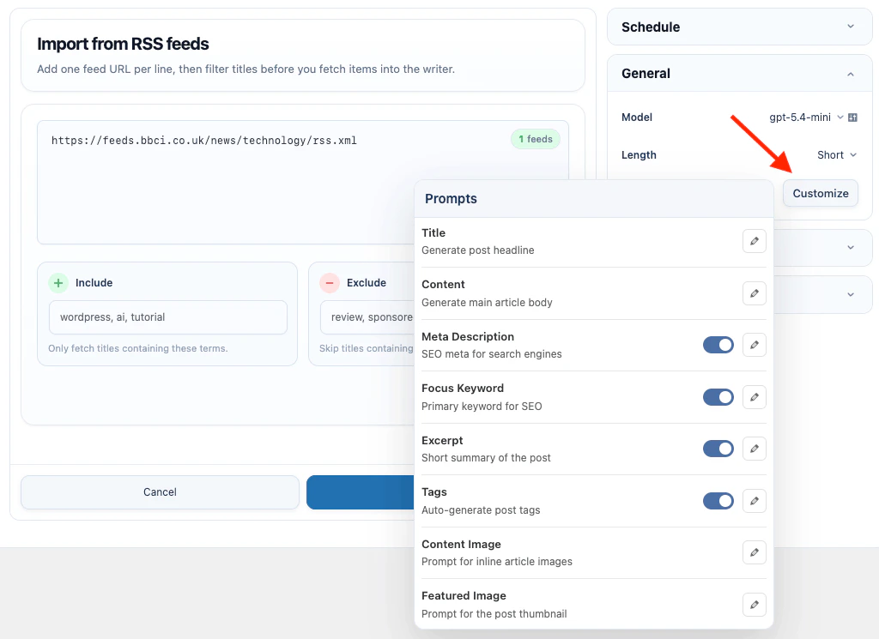Image resolution: width=879 pixels, height=639 pixels.
Task: Click 'Prompt for the post thumbnail' text
Action: pyautogui.click(x=494, y=614)
